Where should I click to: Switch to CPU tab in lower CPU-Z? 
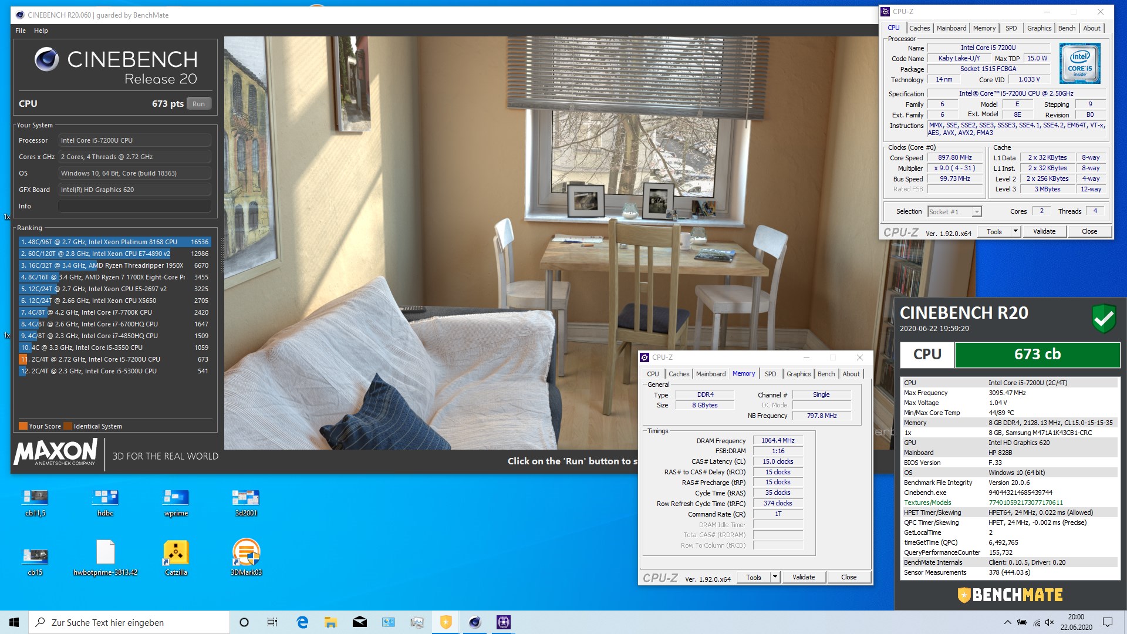(653, 374)
